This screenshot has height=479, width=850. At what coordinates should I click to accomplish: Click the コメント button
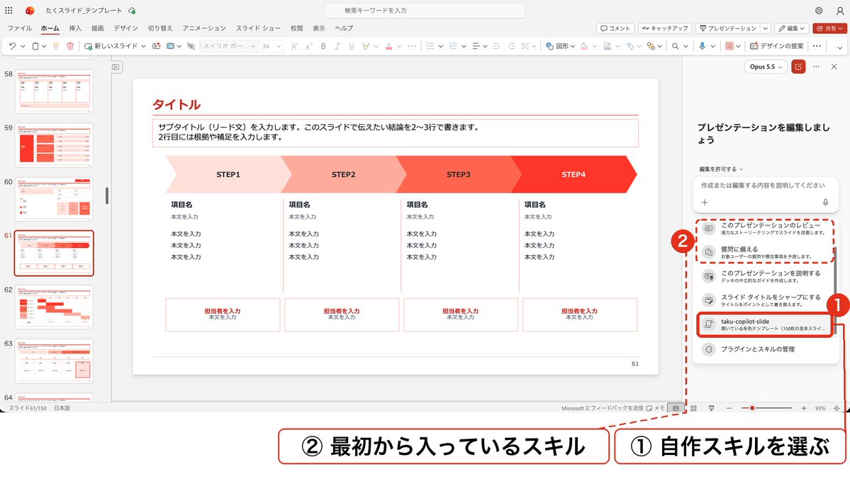tap(614, 28)
